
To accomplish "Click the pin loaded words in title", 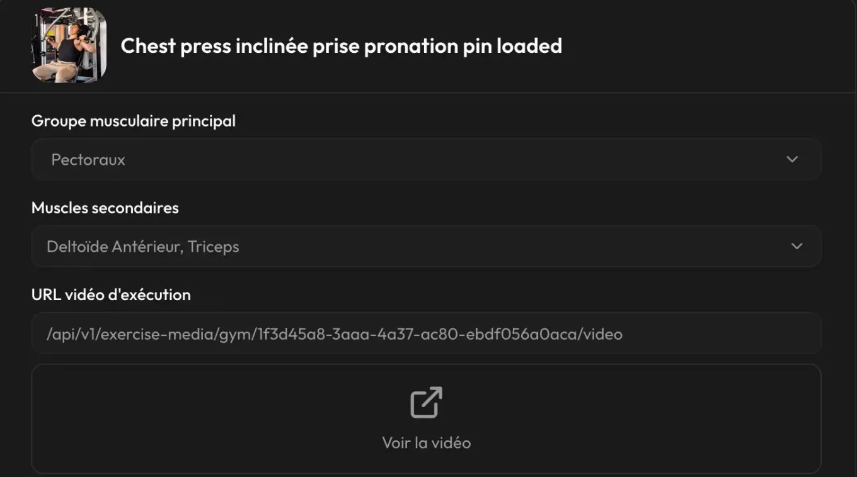I will (512, 46).
